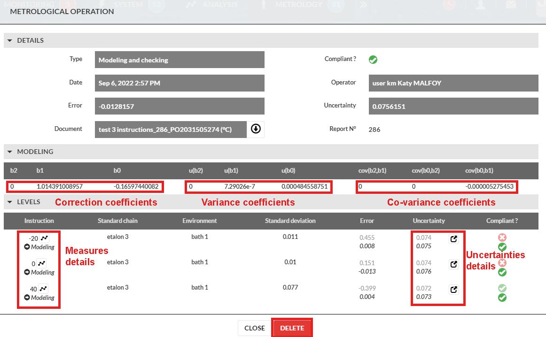
Task: Click the green Compliant checkmark in Details
Action: coord(373,60)
